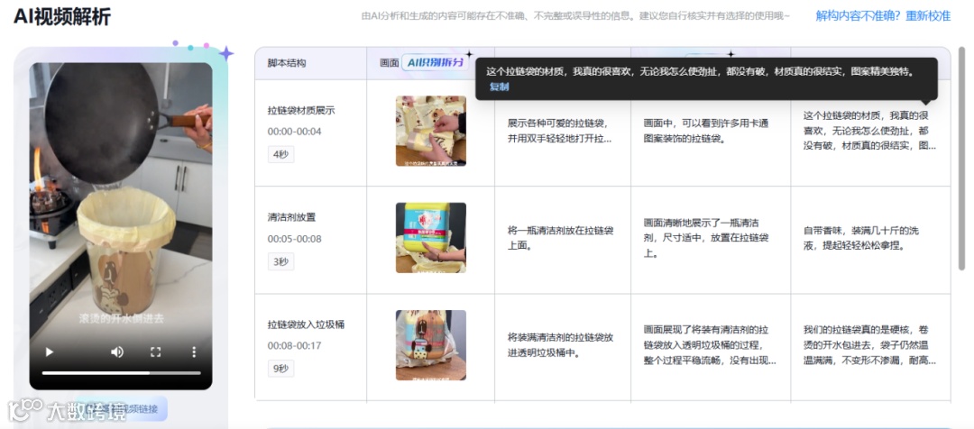974x429 pixels.
Task: Open the trash-bin zipper bag thumbnail
Action: click(x=431, y=345)
